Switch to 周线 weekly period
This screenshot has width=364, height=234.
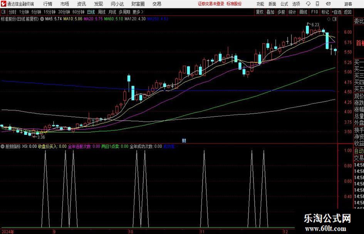pyautogui.click(x=102, y=12)
